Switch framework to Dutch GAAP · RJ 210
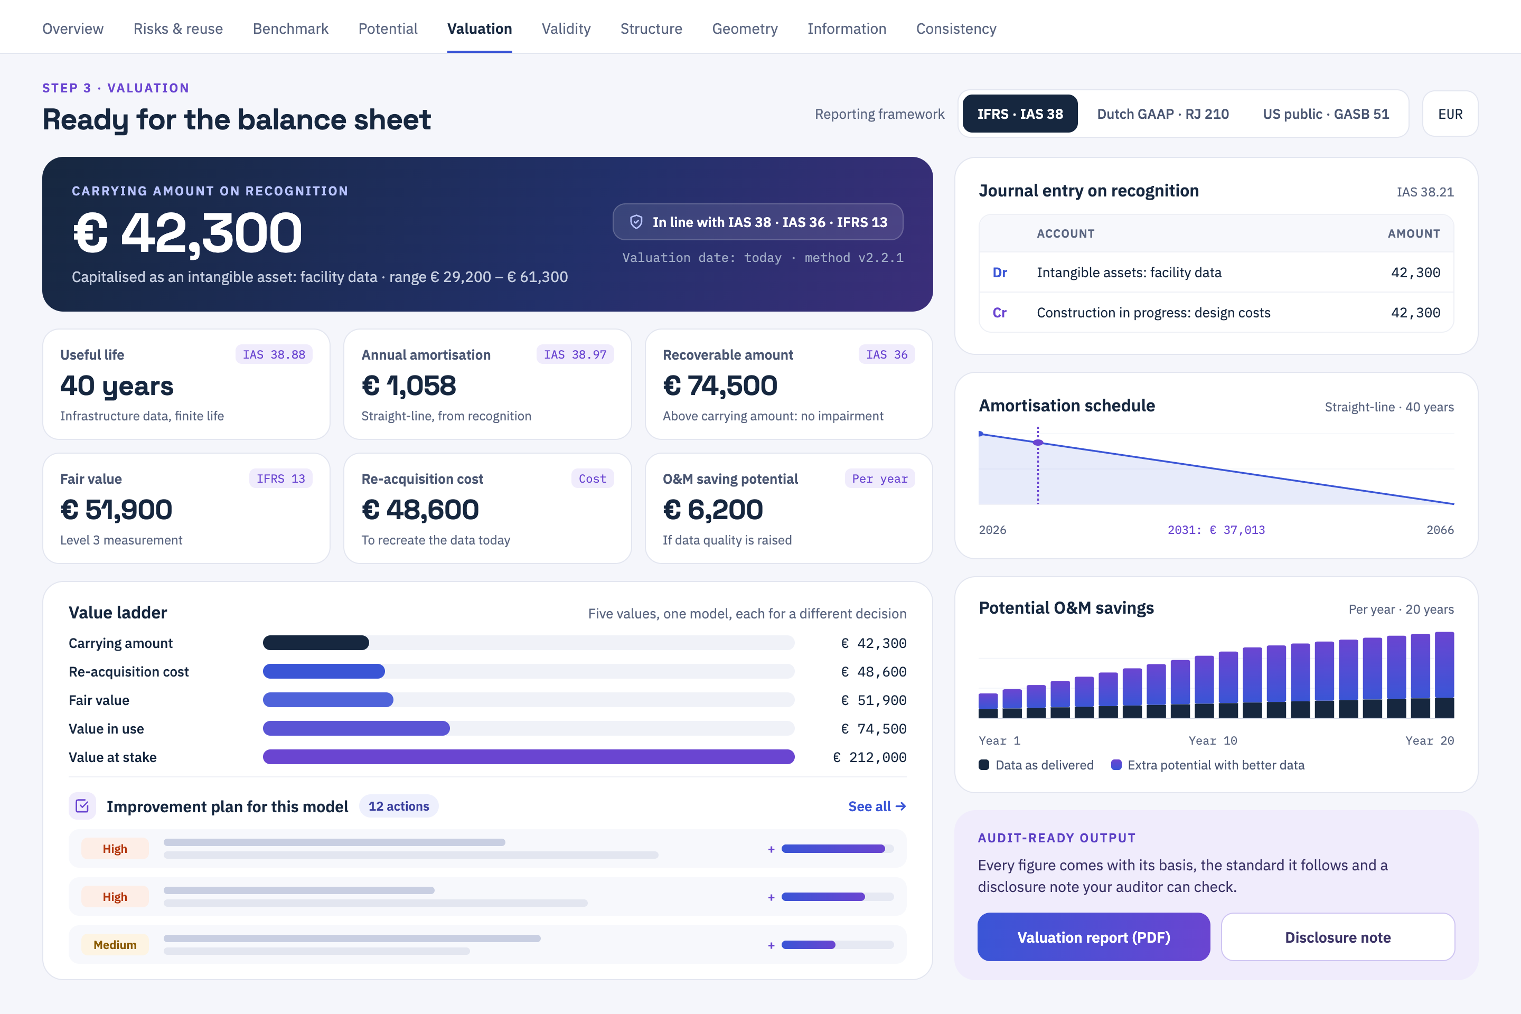This screenshot has width=1521, height=1014. pos(1163,114)
